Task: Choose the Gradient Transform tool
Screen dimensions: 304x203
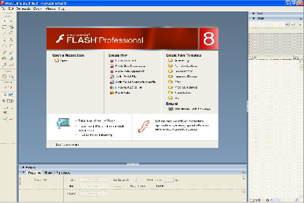Action: pos(11,27)
